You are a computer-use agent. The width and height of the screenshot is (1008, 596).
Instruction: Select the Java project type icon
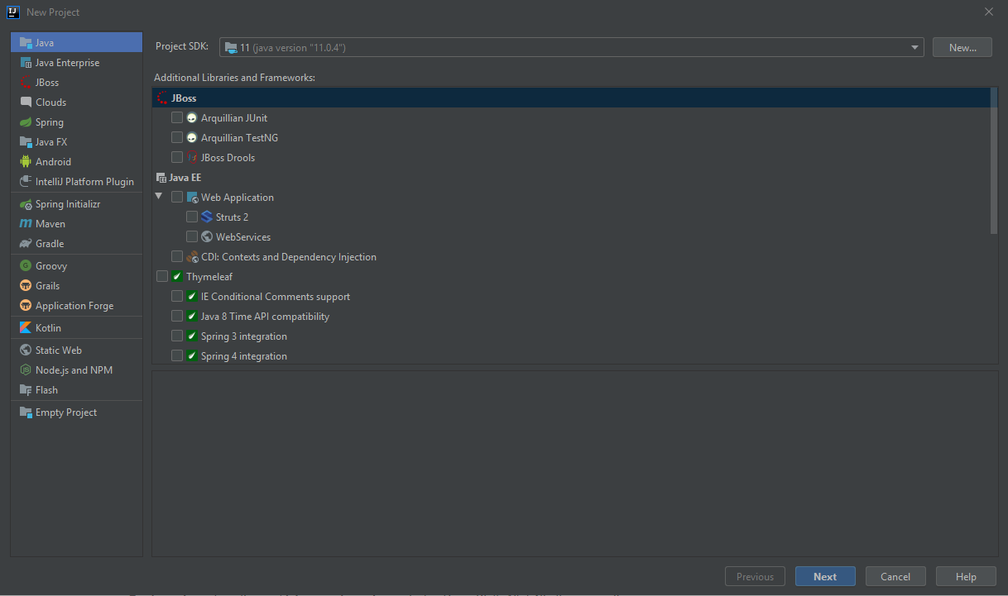(26, 42)
